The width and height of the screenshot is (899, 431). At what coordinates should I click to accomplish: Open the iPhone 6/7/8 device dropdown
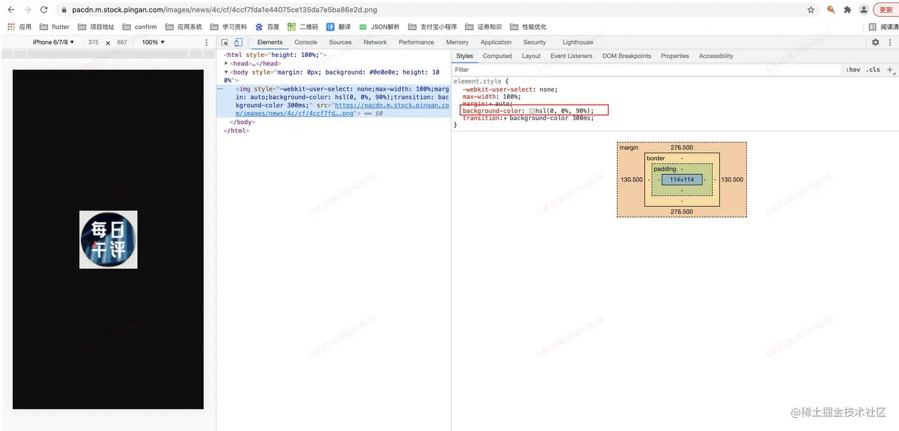point(54,42)
